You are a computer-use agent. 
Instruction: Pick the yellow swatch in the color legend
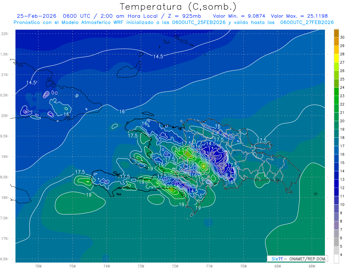[336, 58]
